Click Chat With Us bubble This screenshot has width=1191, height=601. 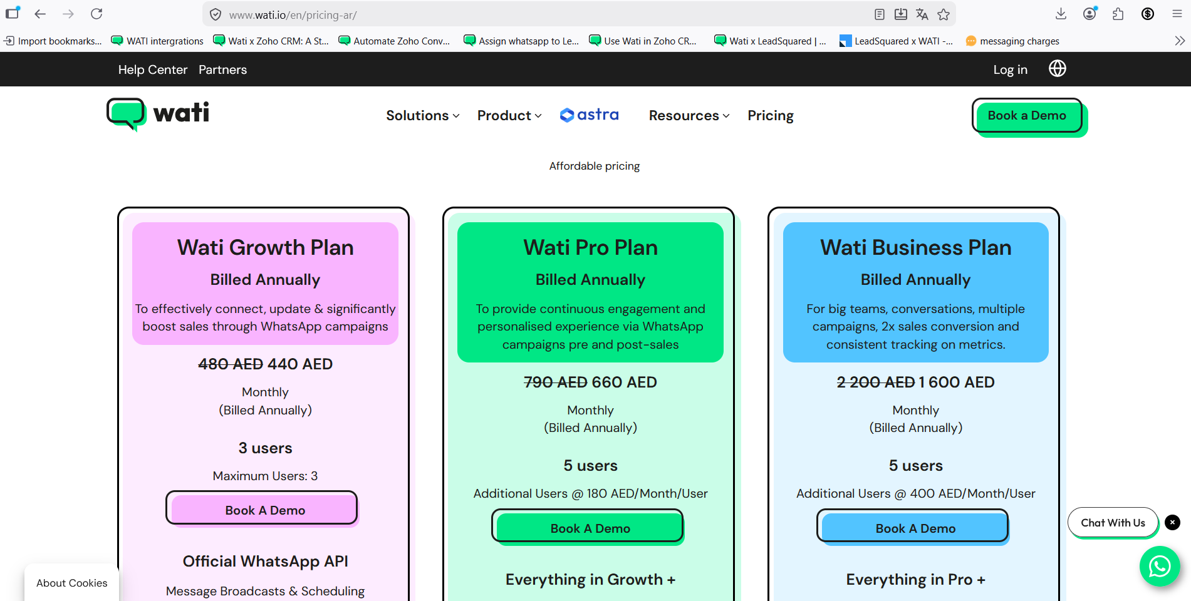tap(1113, 523)
